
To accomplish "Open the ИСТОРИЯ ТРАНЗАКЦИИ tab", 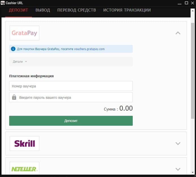I will click(x=127, y=10).
